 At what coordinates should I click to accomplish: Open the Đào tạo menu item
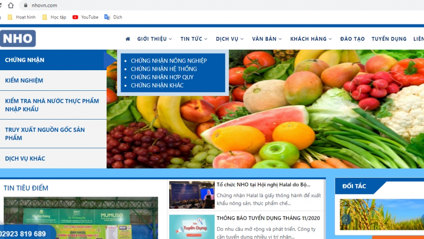coord(352,39)
